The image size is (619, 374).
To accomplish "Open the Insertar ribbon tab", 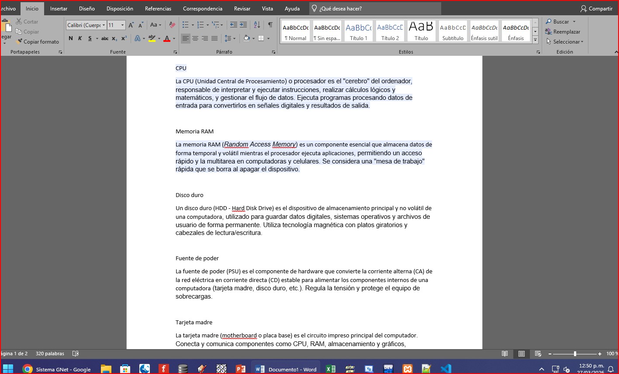I will (59, 9).
